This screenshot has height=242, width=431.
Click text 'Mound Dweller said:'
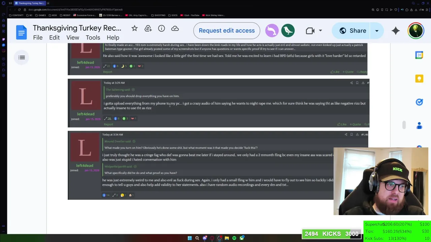[118, 142]
